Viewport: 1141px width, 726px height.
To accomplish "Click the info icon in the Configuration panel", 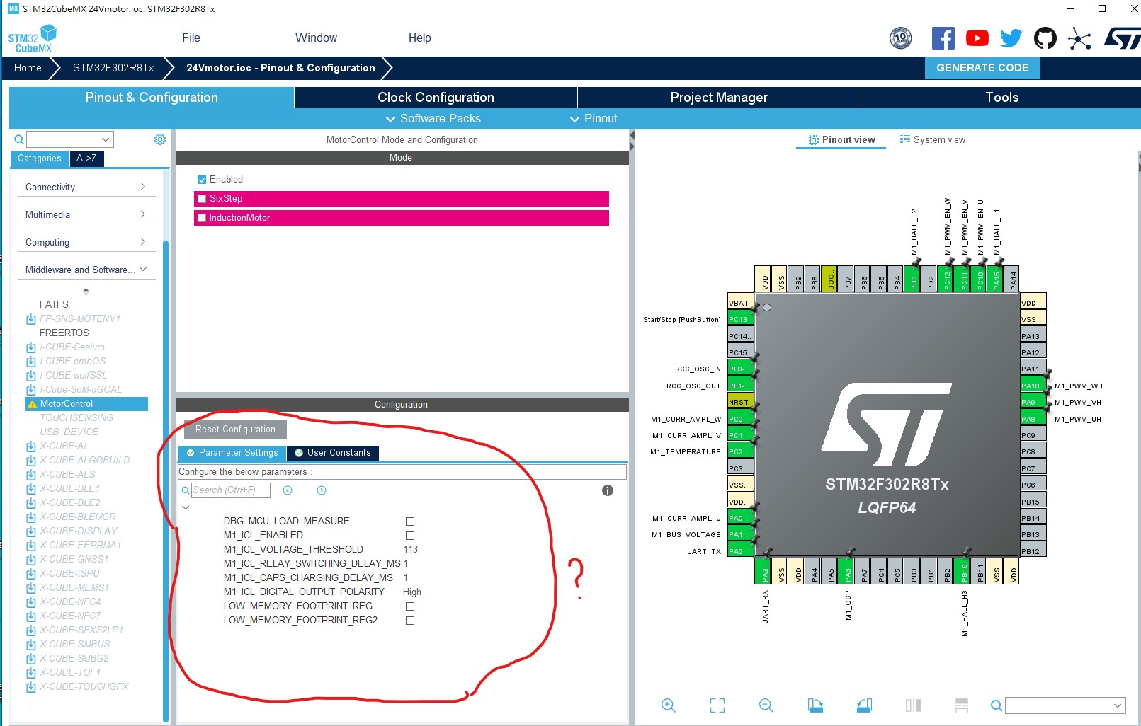I will point(607,490).
